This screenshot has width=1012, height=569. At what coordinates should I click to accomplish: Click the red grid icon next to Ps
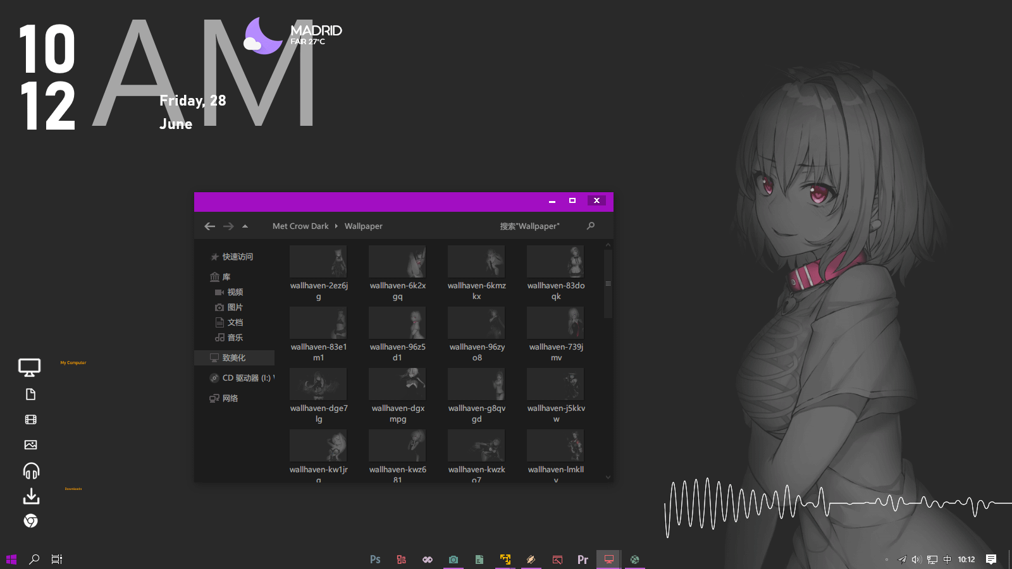coord(401,560)
